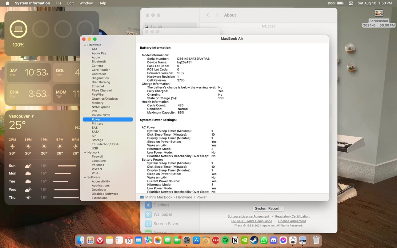Open Regulatory Certification link

tap(292, 216)
